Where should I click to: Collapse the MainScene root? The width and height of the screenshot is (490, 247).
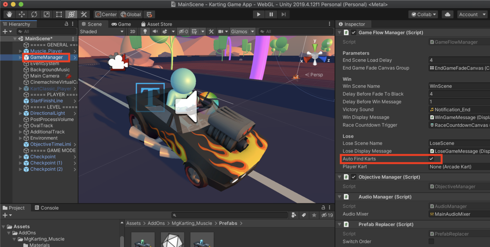pyautogui.click(x=15, y=39)
